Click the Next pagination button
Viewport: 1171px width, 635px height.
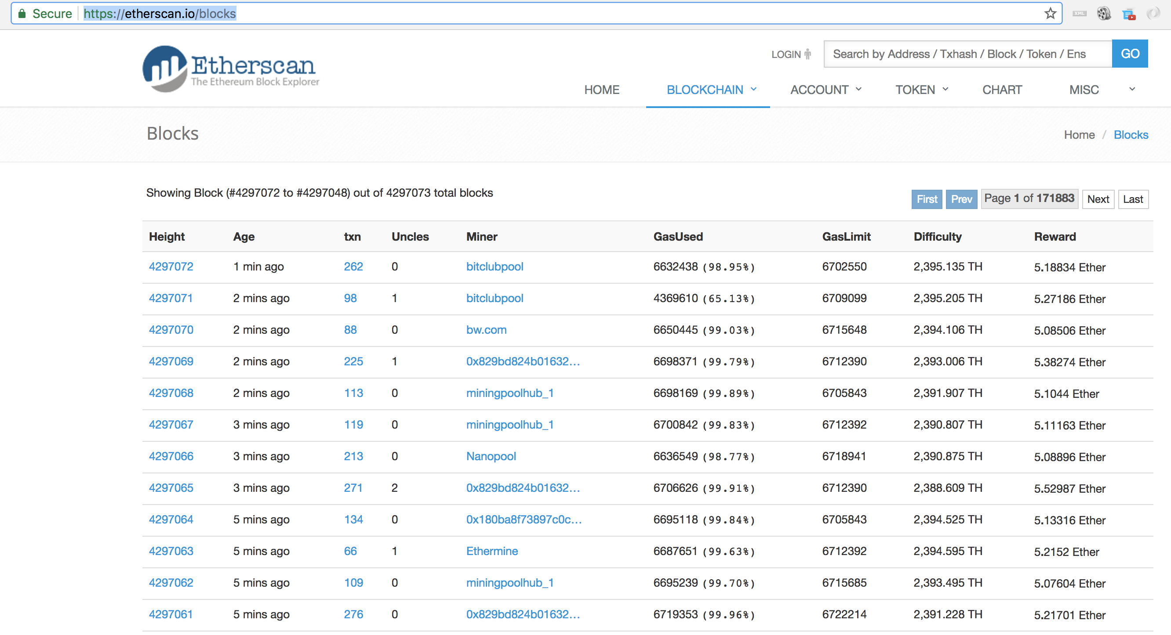(1098, 199)
